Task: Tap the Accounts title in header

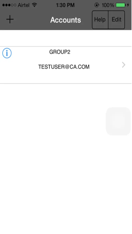Action: (65, 20)
